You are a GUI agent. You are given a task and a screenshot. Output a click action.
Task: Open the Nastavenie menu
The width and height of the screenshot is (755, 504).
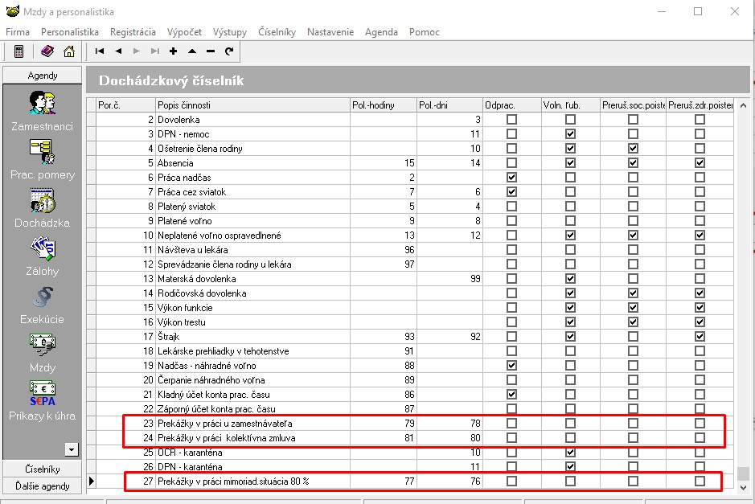coord(330,32)
